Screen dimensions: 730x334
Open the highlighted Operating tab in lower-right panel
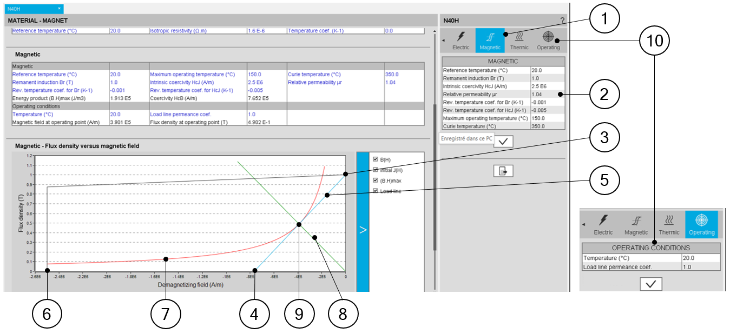pos(701,224)
